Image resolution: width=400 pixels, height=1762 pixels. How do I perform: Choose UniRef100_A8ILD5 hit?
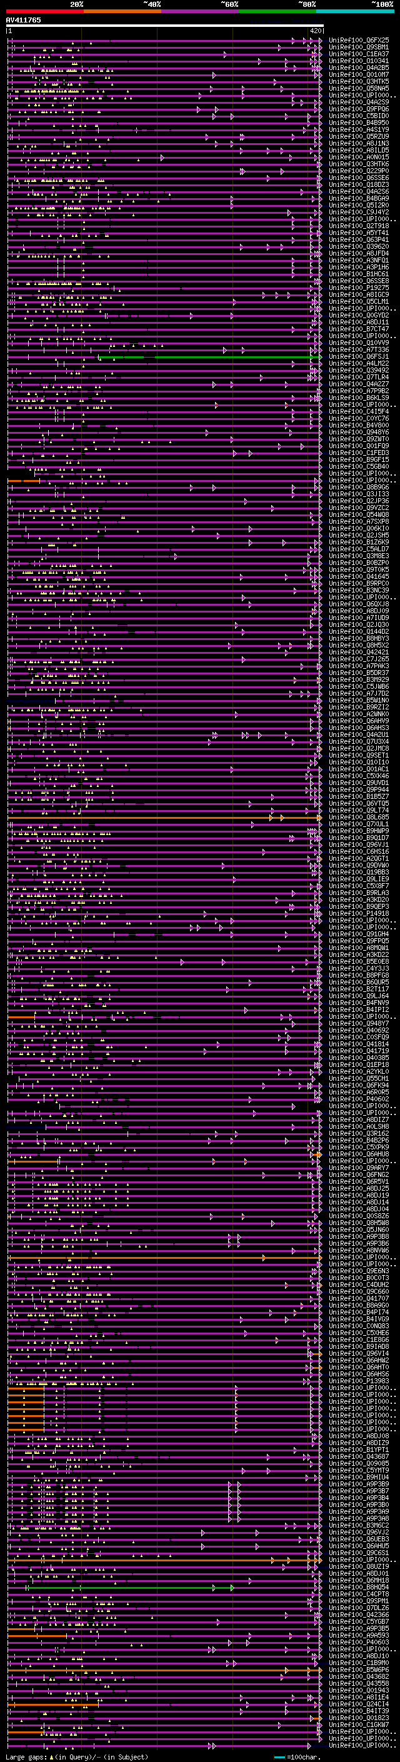[x=359, y=151]
